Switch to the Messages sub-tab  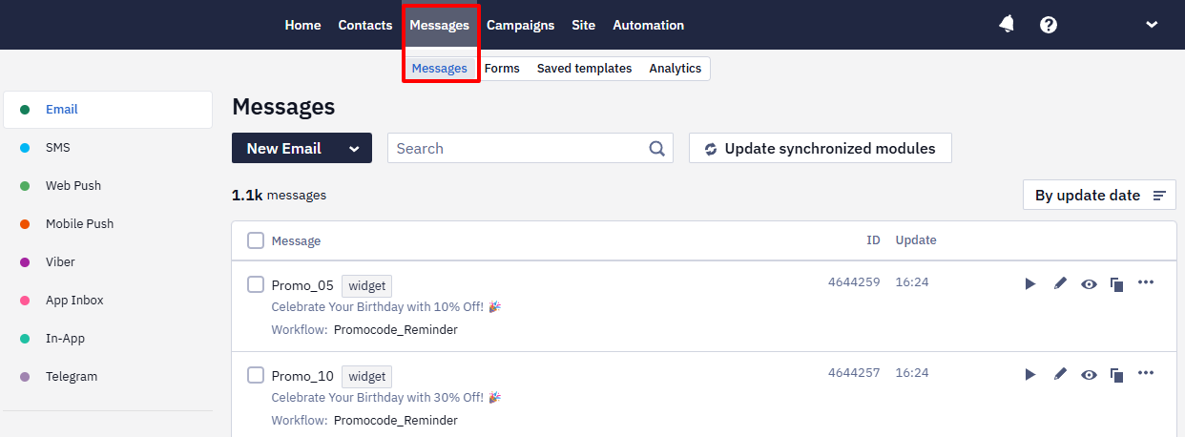[x=440, y=68]
